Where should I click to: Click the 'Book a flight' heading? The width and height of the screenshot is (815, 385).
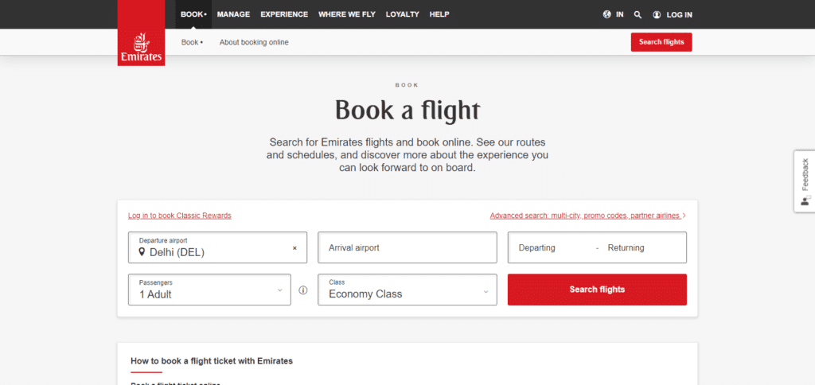click(x=407, y=110)
